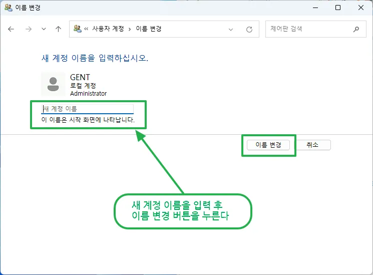Screen dimensions: 373x275
Task: Open the '사용자 계정' breadcrumb
Action: (108, 29)
